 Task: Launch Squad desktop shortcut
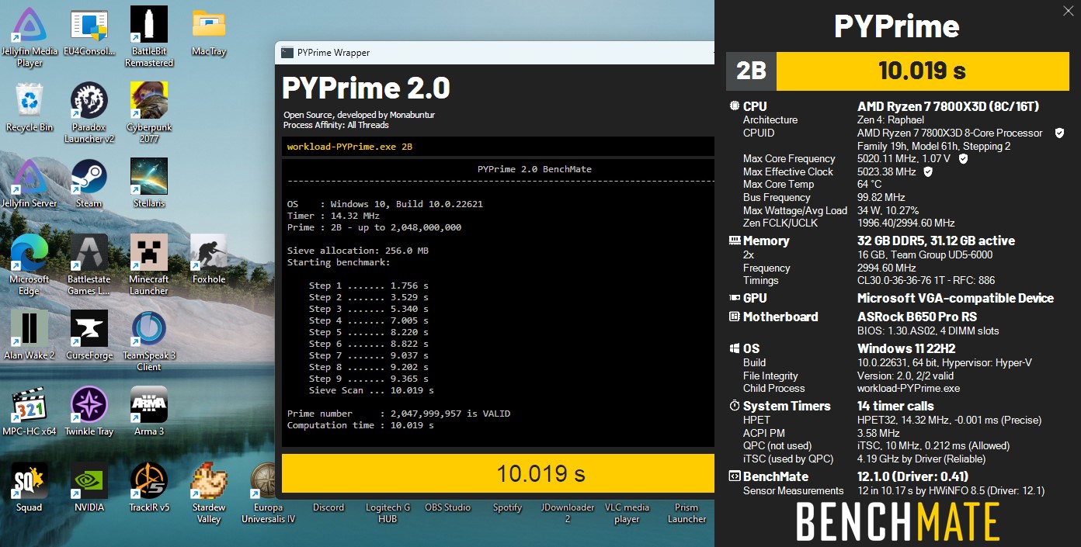30,487
